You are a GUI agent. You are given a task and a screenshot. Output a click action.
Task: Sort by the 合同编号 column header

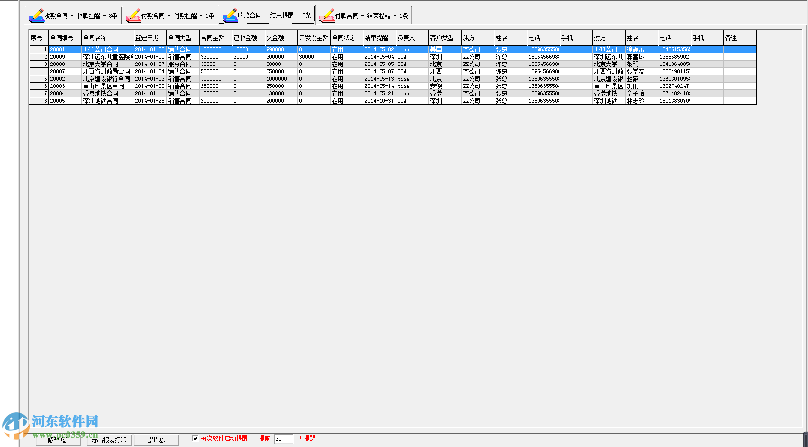coord(65,38)
